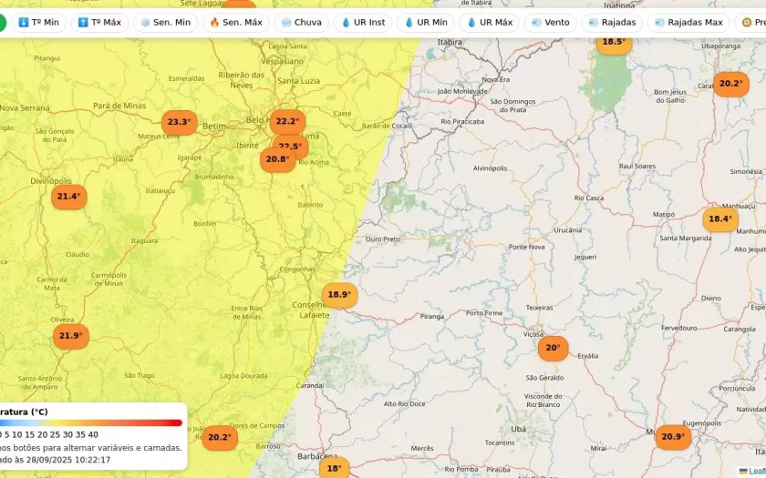This screenshot has width=766, height=478.
Task: Open the 21.4° marker near Divinópolis
Action: 68,197
